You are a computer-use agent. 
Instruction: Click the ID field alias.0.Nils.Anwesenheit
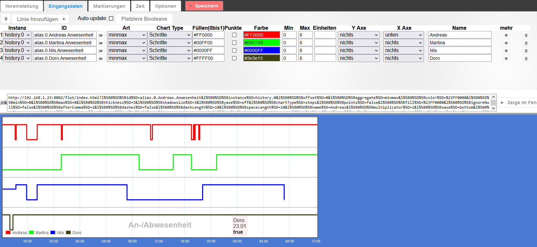pyautogui.click(x=65, y=50)
